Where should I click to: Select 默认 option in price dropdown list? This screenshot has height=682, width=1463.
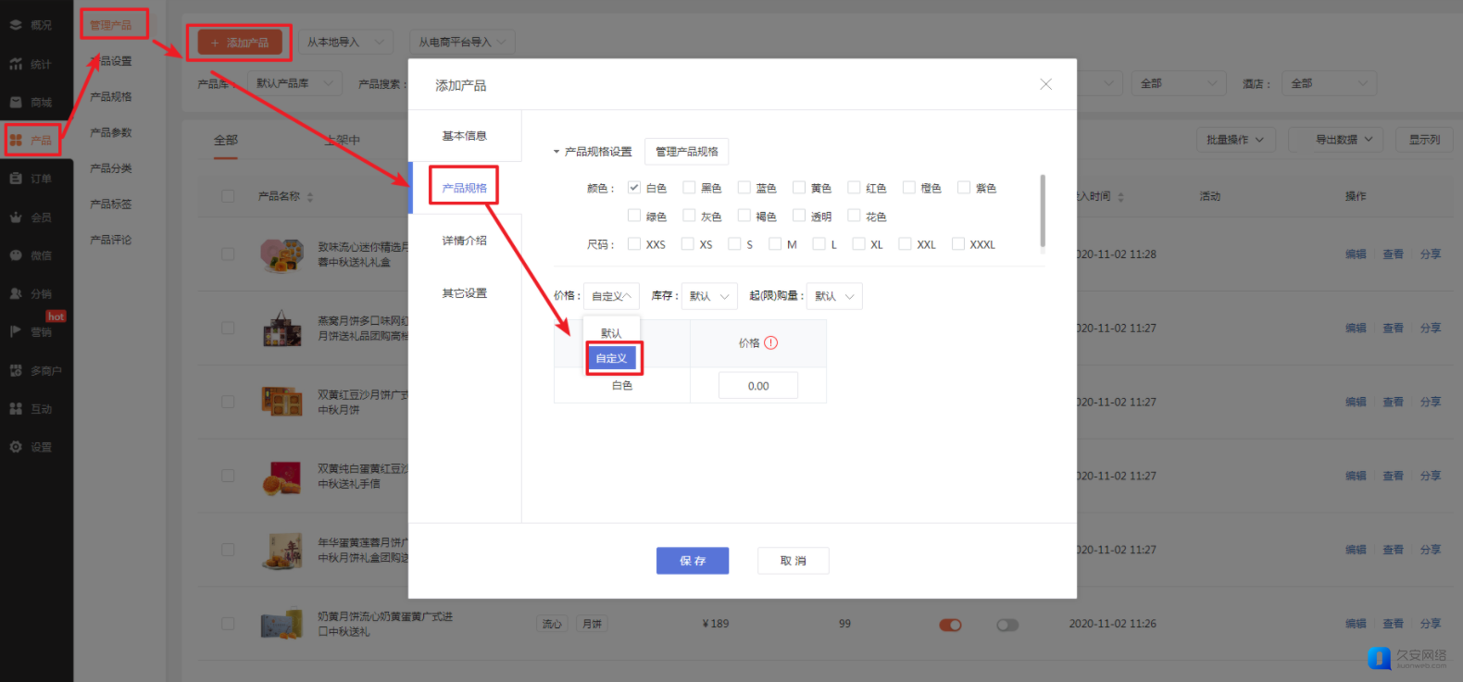(611, 333)
